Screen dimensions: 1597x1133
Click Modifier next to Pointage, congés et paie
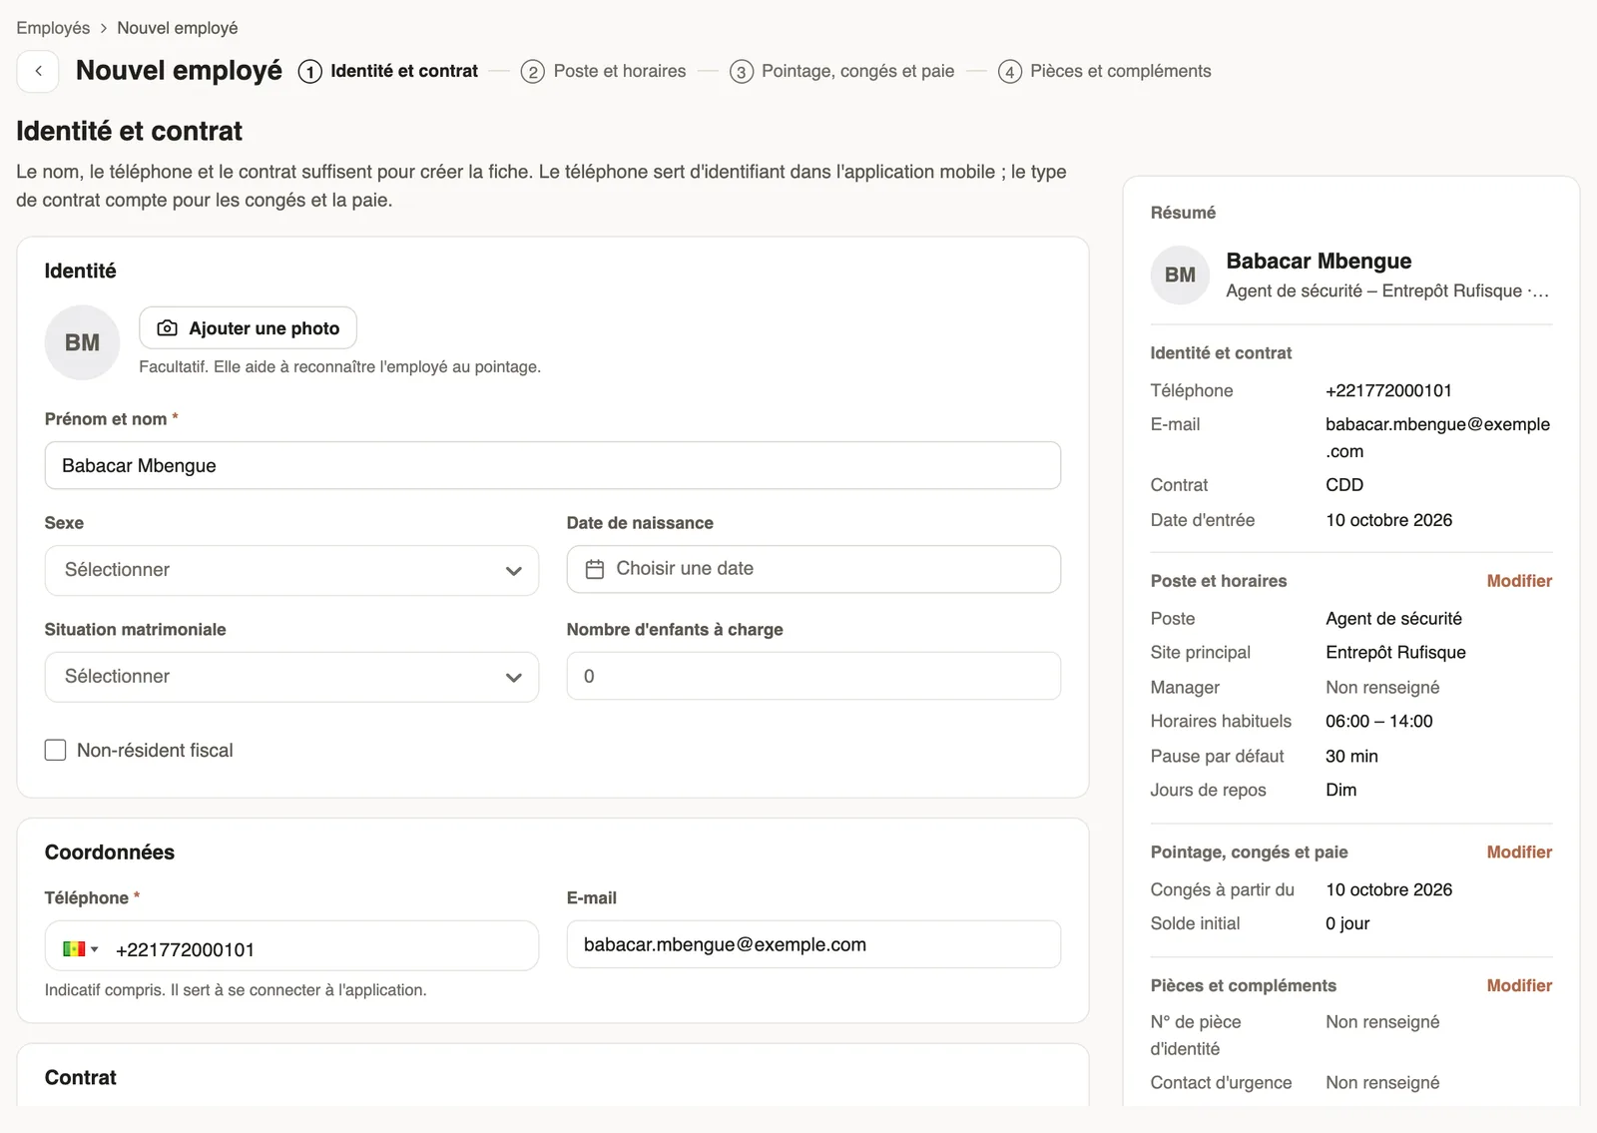1519,852
